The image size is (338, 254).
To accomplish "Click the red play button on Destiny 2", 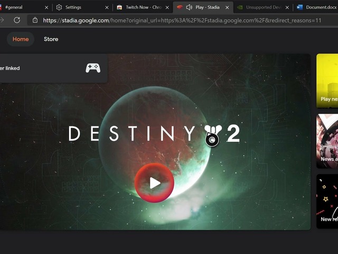I will point(154,183).
